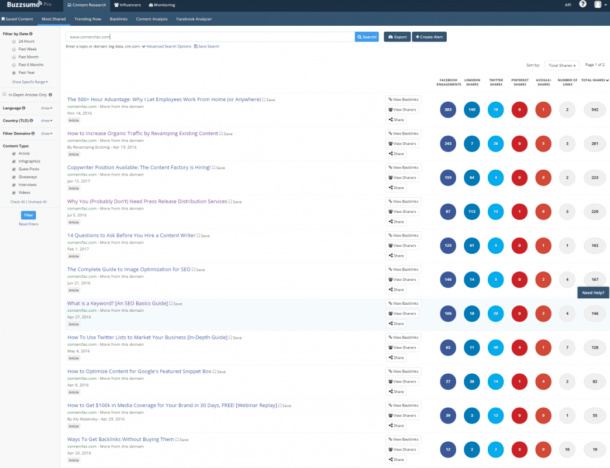View Backlinks for 500+ Hour Advantage article
Viewport: 610px width, 468px height.
click(404, 99)
